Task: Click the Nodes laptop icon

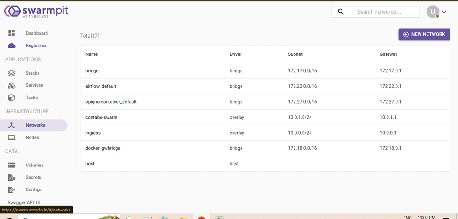Action: click(11, 137)
